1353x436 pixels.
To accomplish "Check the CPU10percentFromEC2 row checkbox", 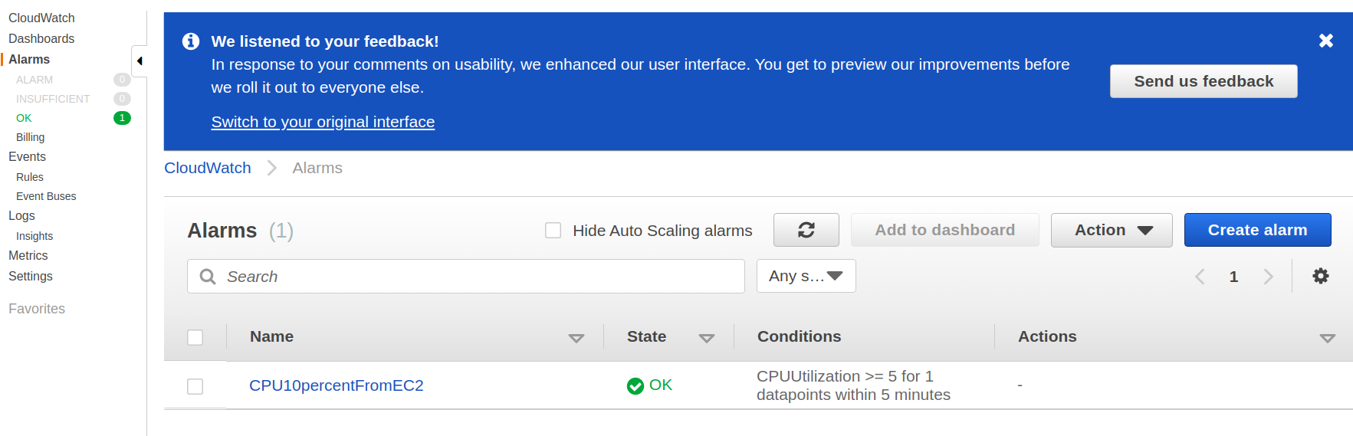I will point(195,386).
